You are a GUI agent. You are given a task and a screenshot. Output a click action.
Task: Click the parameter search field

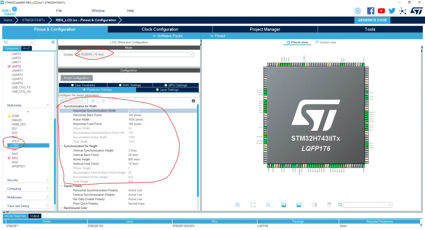pos(75,101)
